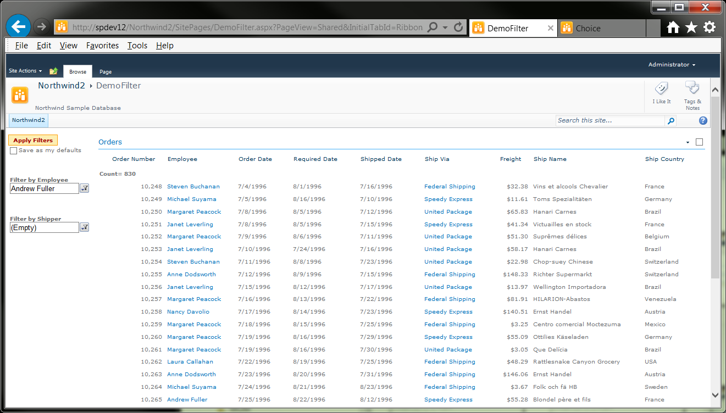Open Laura Callahan employee link

(190, 362)
